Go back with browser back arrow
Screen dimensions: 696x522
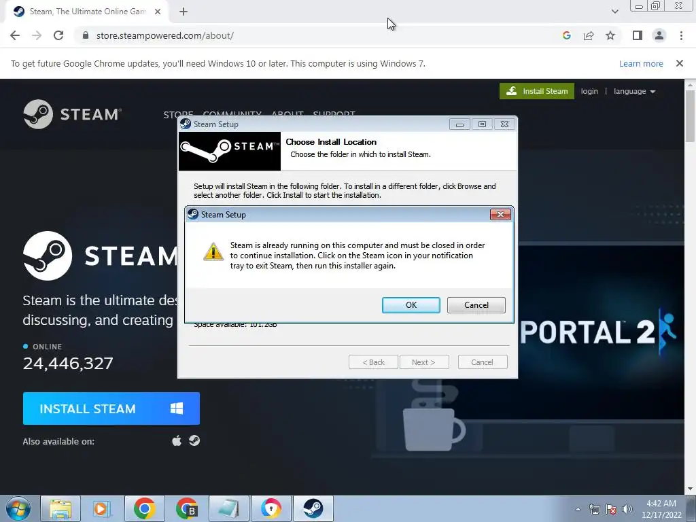coord(15,35)
